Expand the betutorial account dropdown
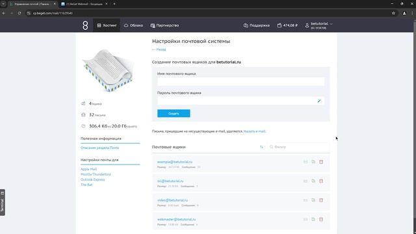Screen dimensions: 416x234 [x=318, y=25]
